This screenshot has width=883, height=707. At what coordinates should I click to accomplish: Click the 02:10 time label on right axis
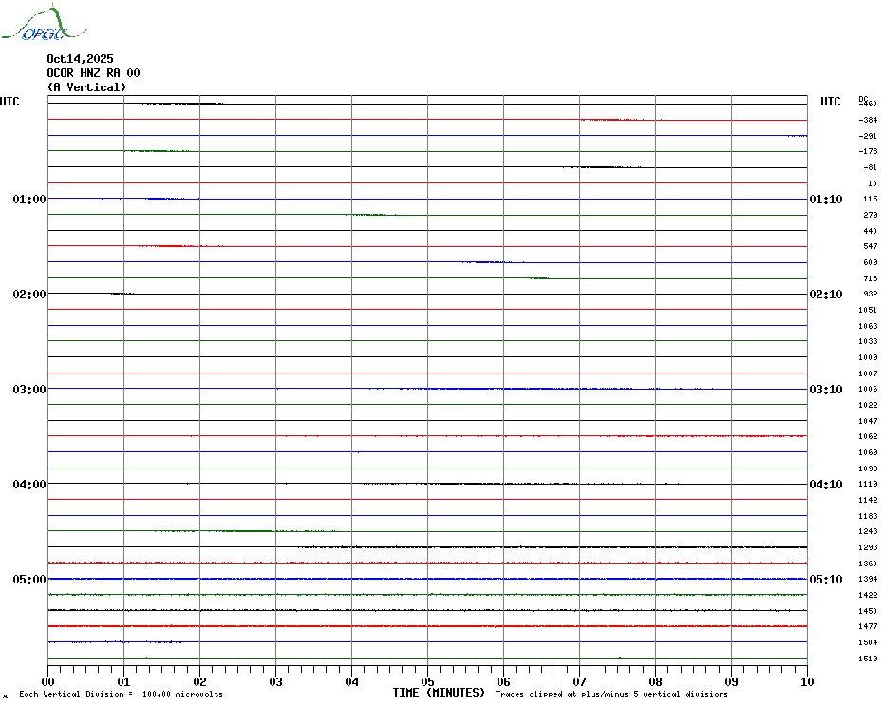click(825, 295)
